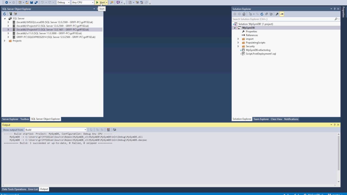Image resolution: width=347 pixels, height=195 pixels.
Task: Switch to the Toolbox tab
Action: [24, 119]
